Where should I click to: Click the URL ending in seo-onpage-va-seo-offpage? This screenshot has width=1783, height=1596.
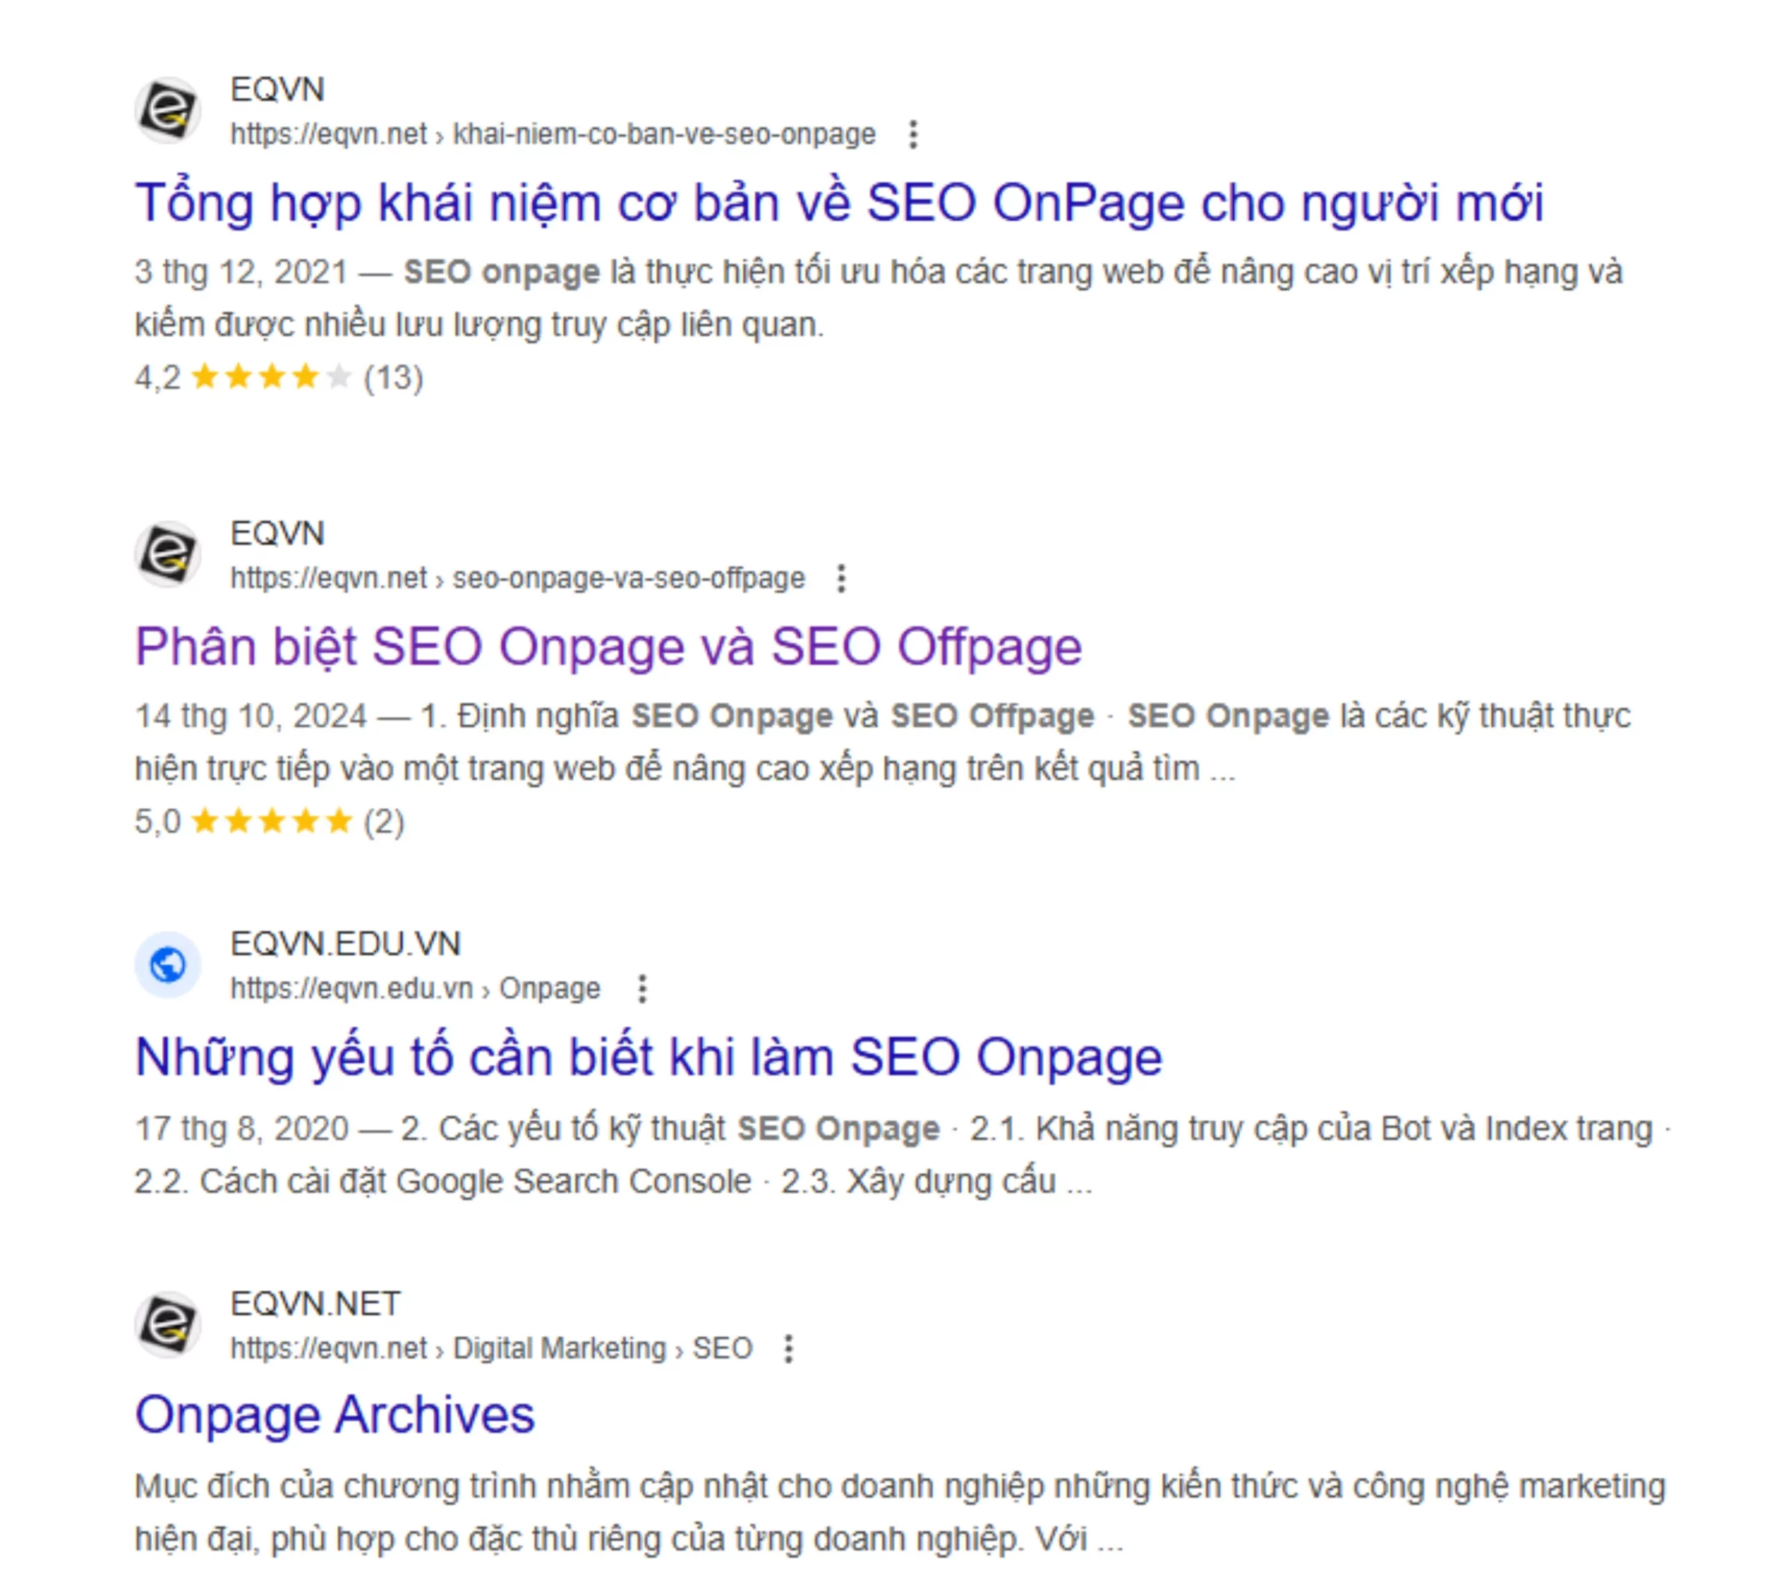click(517, 578)
